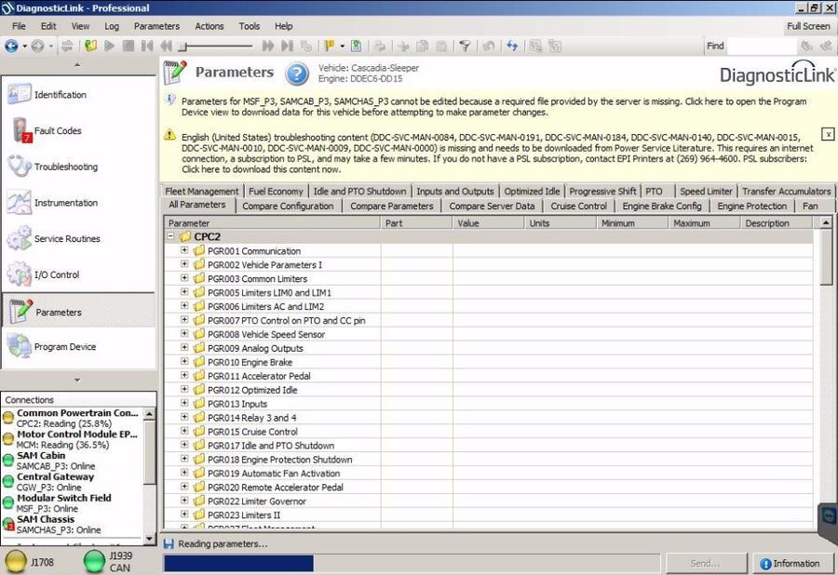Switch to the Cruise Control tab

pos(579,206)
